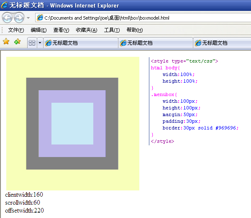Open the Quick Tabs grid view

[x=32, y=43]
